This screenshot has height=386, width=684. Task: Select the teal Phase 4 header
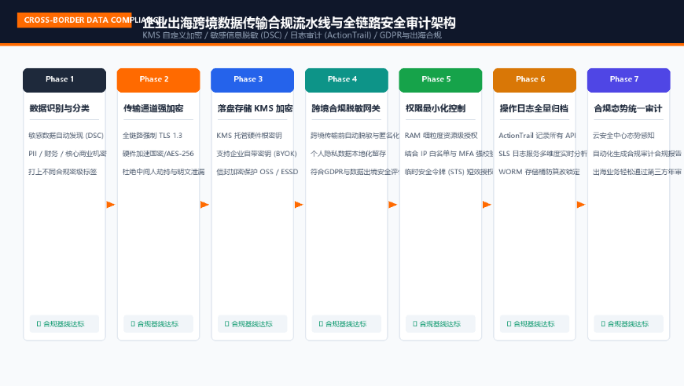(347, 80)
